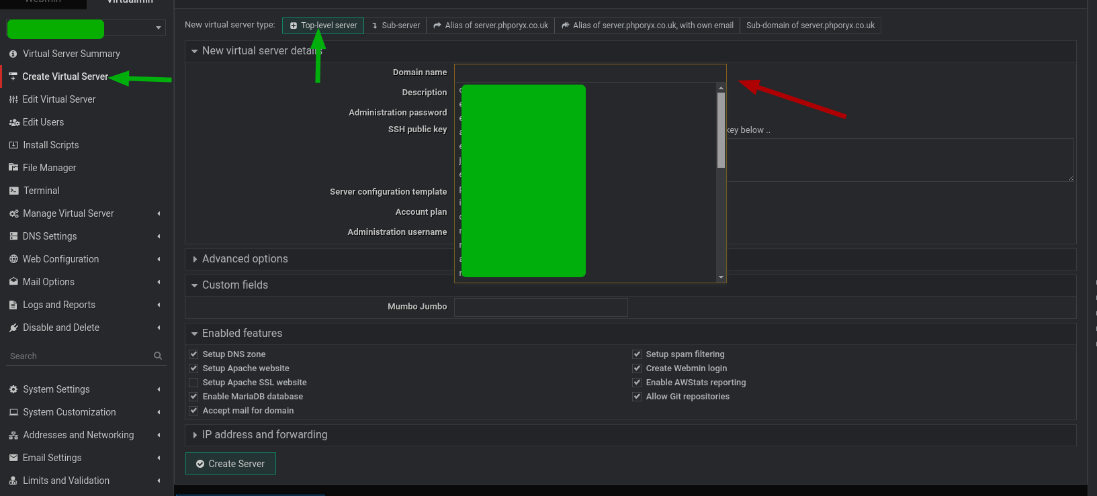Screen dimensions: 1097x496
Task: Toggle the Allow Git repositories checkbox
Action: coord(637,397)
